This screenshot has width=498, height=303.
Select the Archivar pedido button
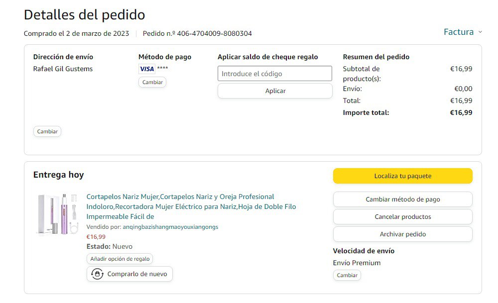(x=402, y=234)
